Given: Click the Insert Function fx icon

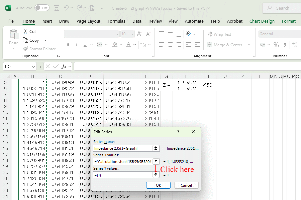Looking at the screenshot, I should click(64, 66).
